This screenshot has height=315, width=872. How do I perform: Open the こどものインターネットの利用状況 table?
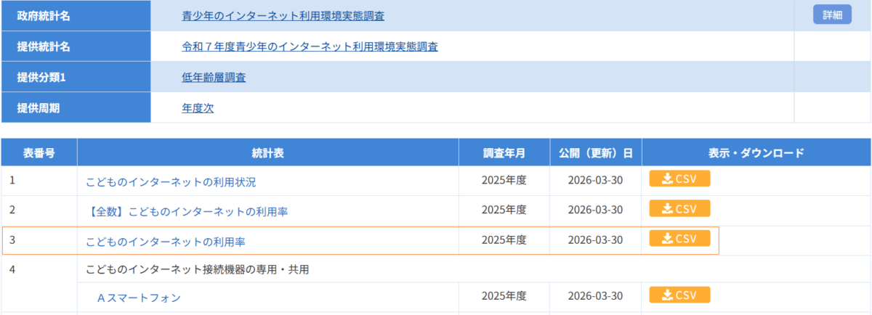171,181
